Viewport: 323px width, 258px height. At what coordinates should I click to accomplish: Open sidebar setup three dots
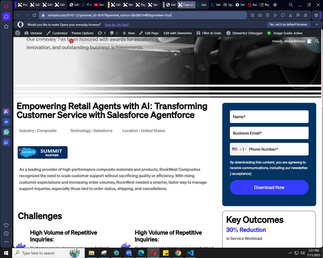[6, 242]
